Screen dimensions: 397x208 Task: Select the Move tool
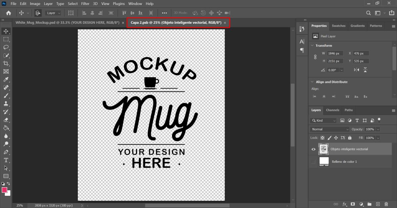coord(6,31)
